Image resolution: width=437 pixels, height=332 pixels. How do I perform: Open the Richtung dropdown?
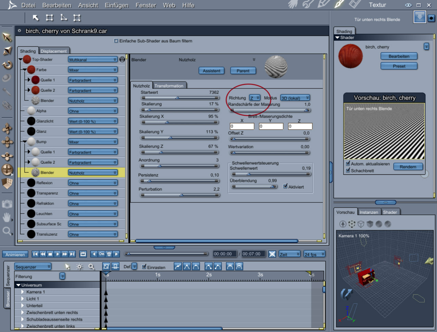coord(254,98)
